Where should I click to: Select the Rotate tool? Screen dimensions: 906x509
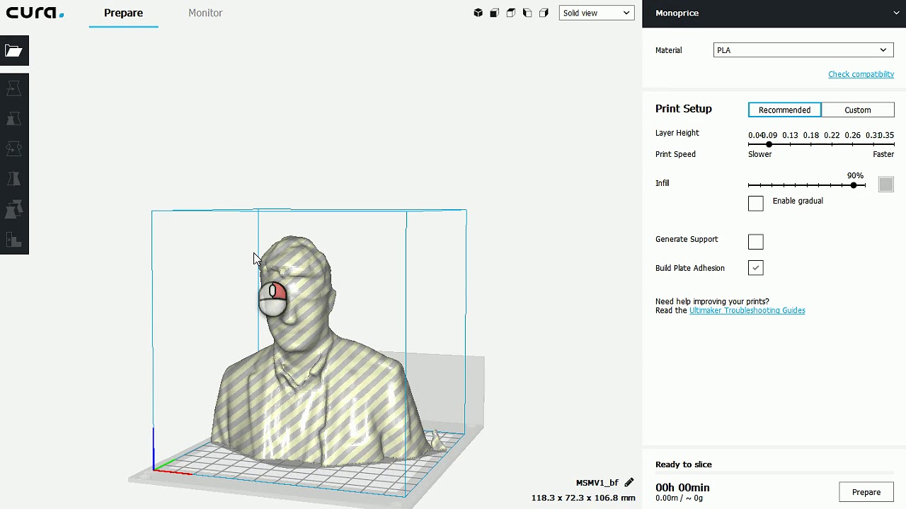coord(14,149)
